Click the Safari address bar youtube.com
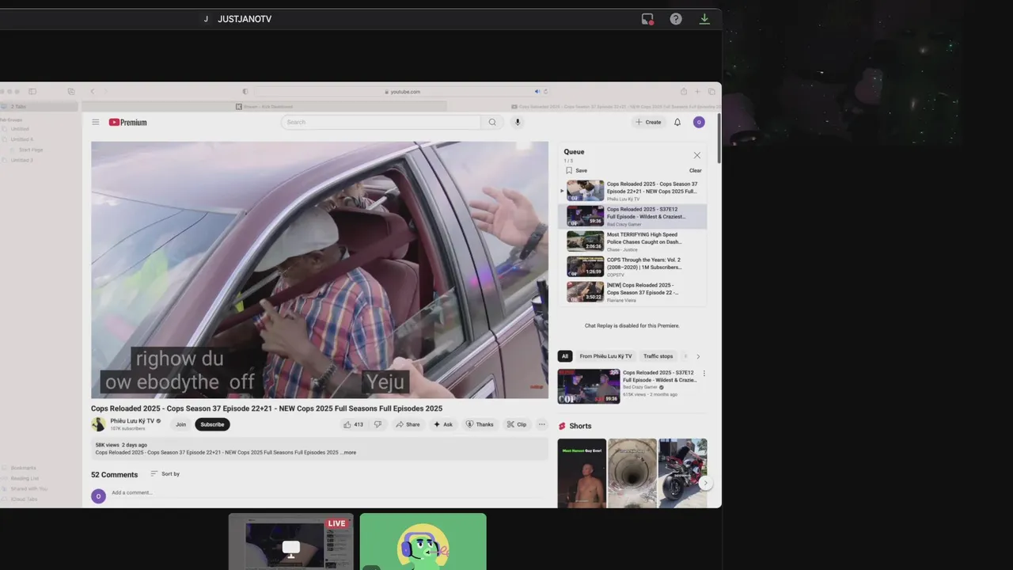The width and height of the screenshot is (1013, 570). (402, 92)
